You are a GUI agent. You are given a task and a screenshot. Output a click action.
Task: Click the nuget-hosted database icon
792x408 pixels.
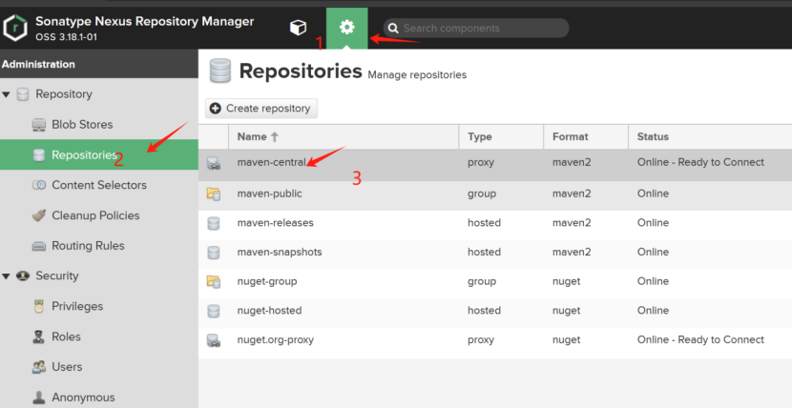tap(214, 311)
